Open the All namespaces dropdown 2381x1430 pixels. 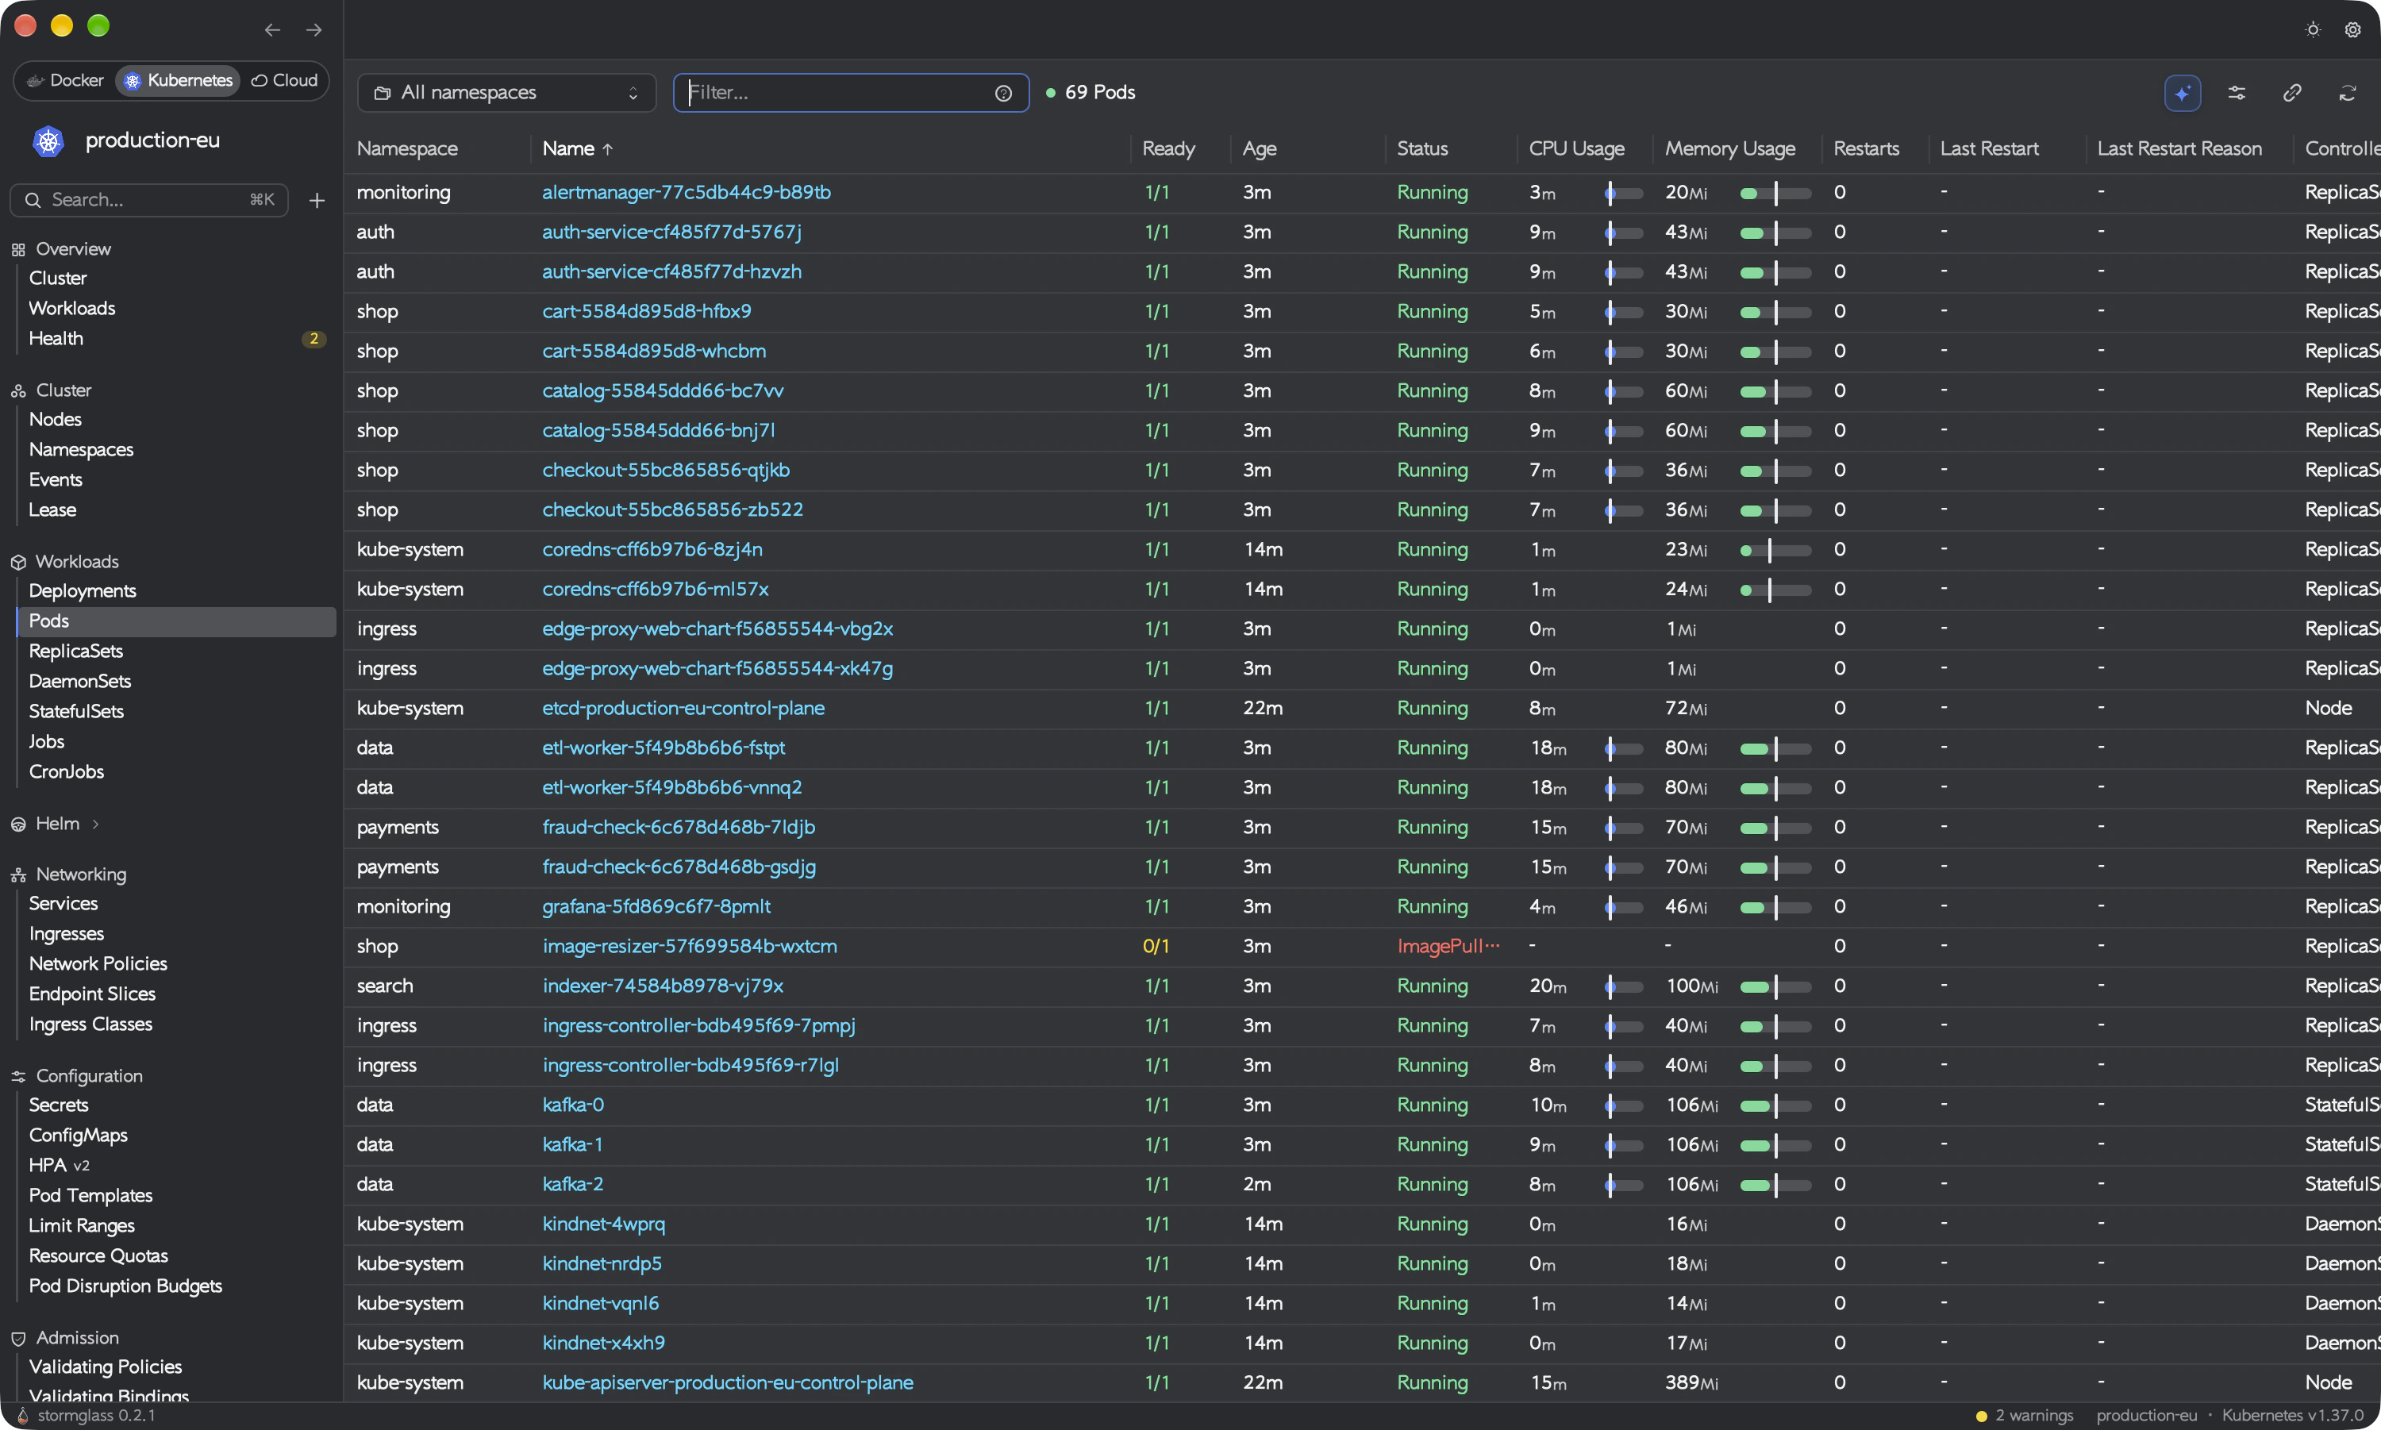coord(507,93)
